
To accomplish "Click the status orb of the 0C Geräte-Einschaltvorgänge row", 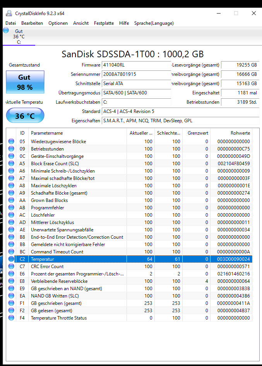I will pyautogui.click(x=11, y=156).
